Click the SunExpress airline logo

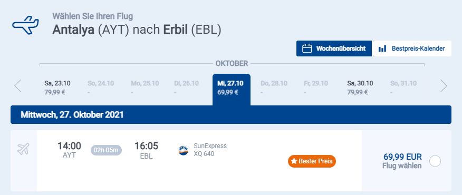coord(183,151)
